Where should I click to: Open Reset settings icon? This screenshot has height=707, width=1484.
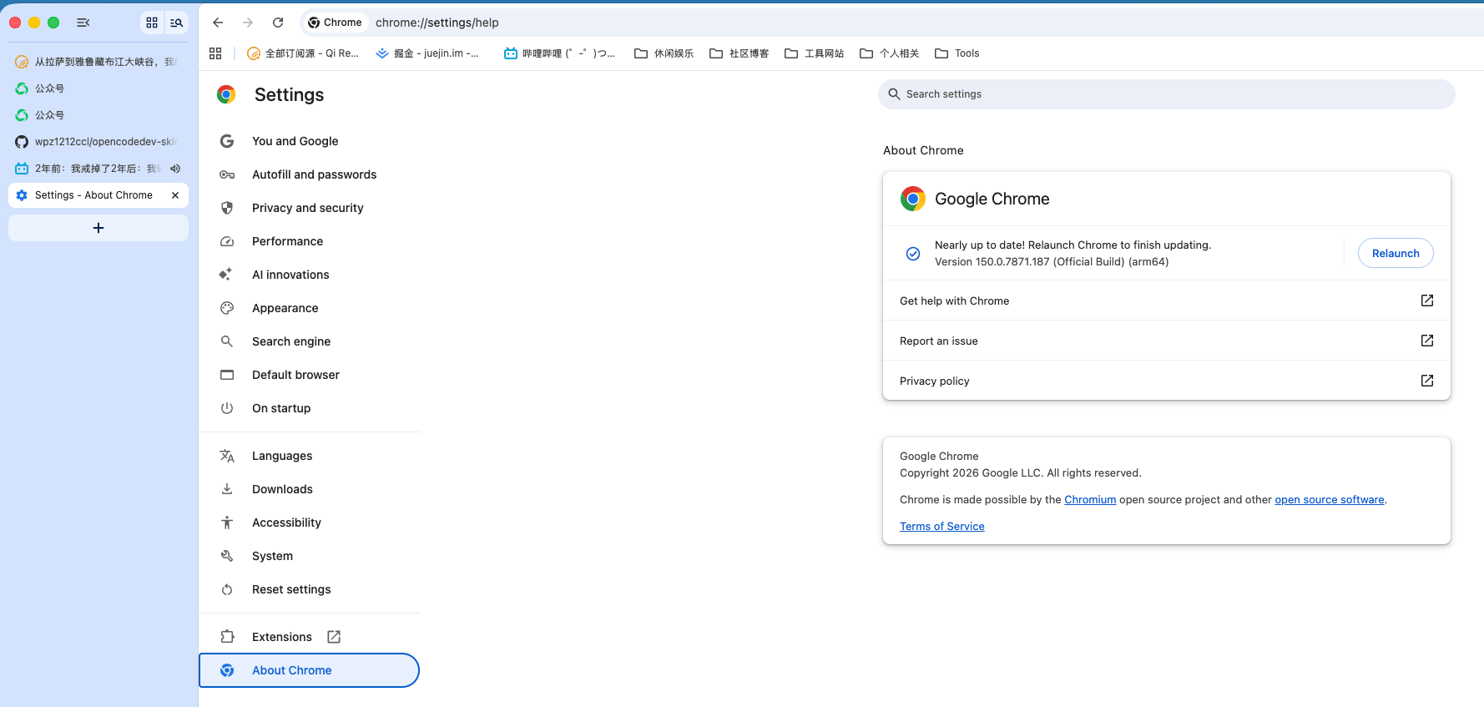pyautogui.click(x=227, y=589)
